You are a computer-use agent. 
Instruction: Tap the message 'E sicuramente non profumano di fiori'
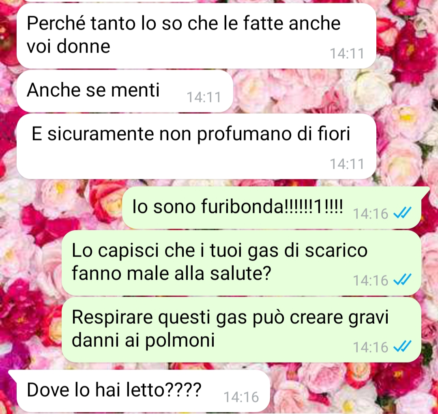(x=196, y=146)
